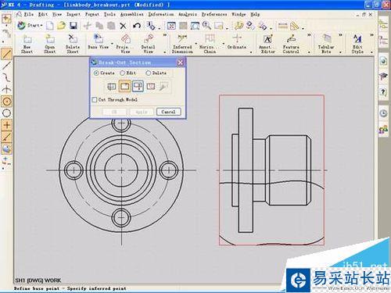Select circle-by-center tool in left toolbar

tap(7, 102)
